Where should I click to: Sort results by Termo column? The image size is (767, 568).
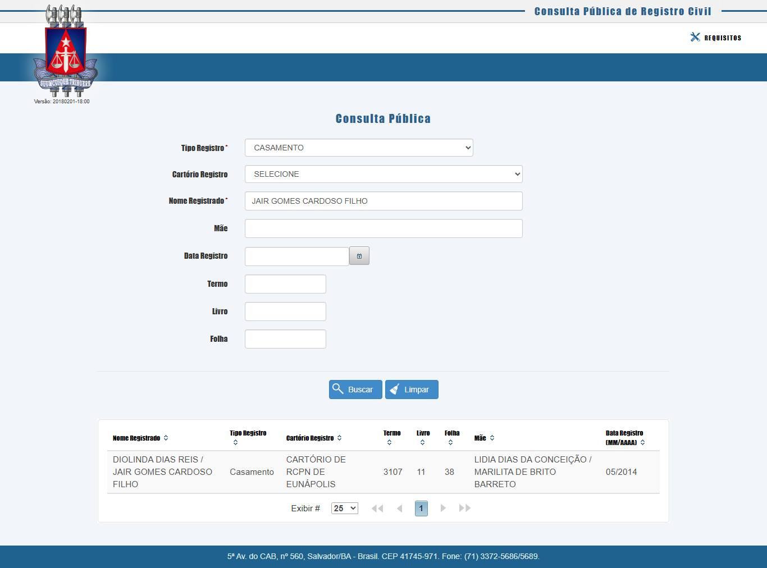click(x=389, y=442)
